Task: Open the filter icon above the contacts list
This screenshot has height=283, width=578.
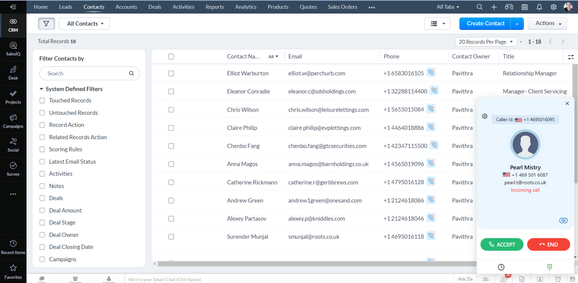Action: click(46, 23)
